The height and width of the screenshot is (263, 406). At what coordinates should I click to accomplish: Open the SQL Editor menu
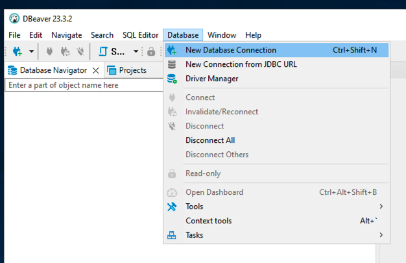click(140, 35)
